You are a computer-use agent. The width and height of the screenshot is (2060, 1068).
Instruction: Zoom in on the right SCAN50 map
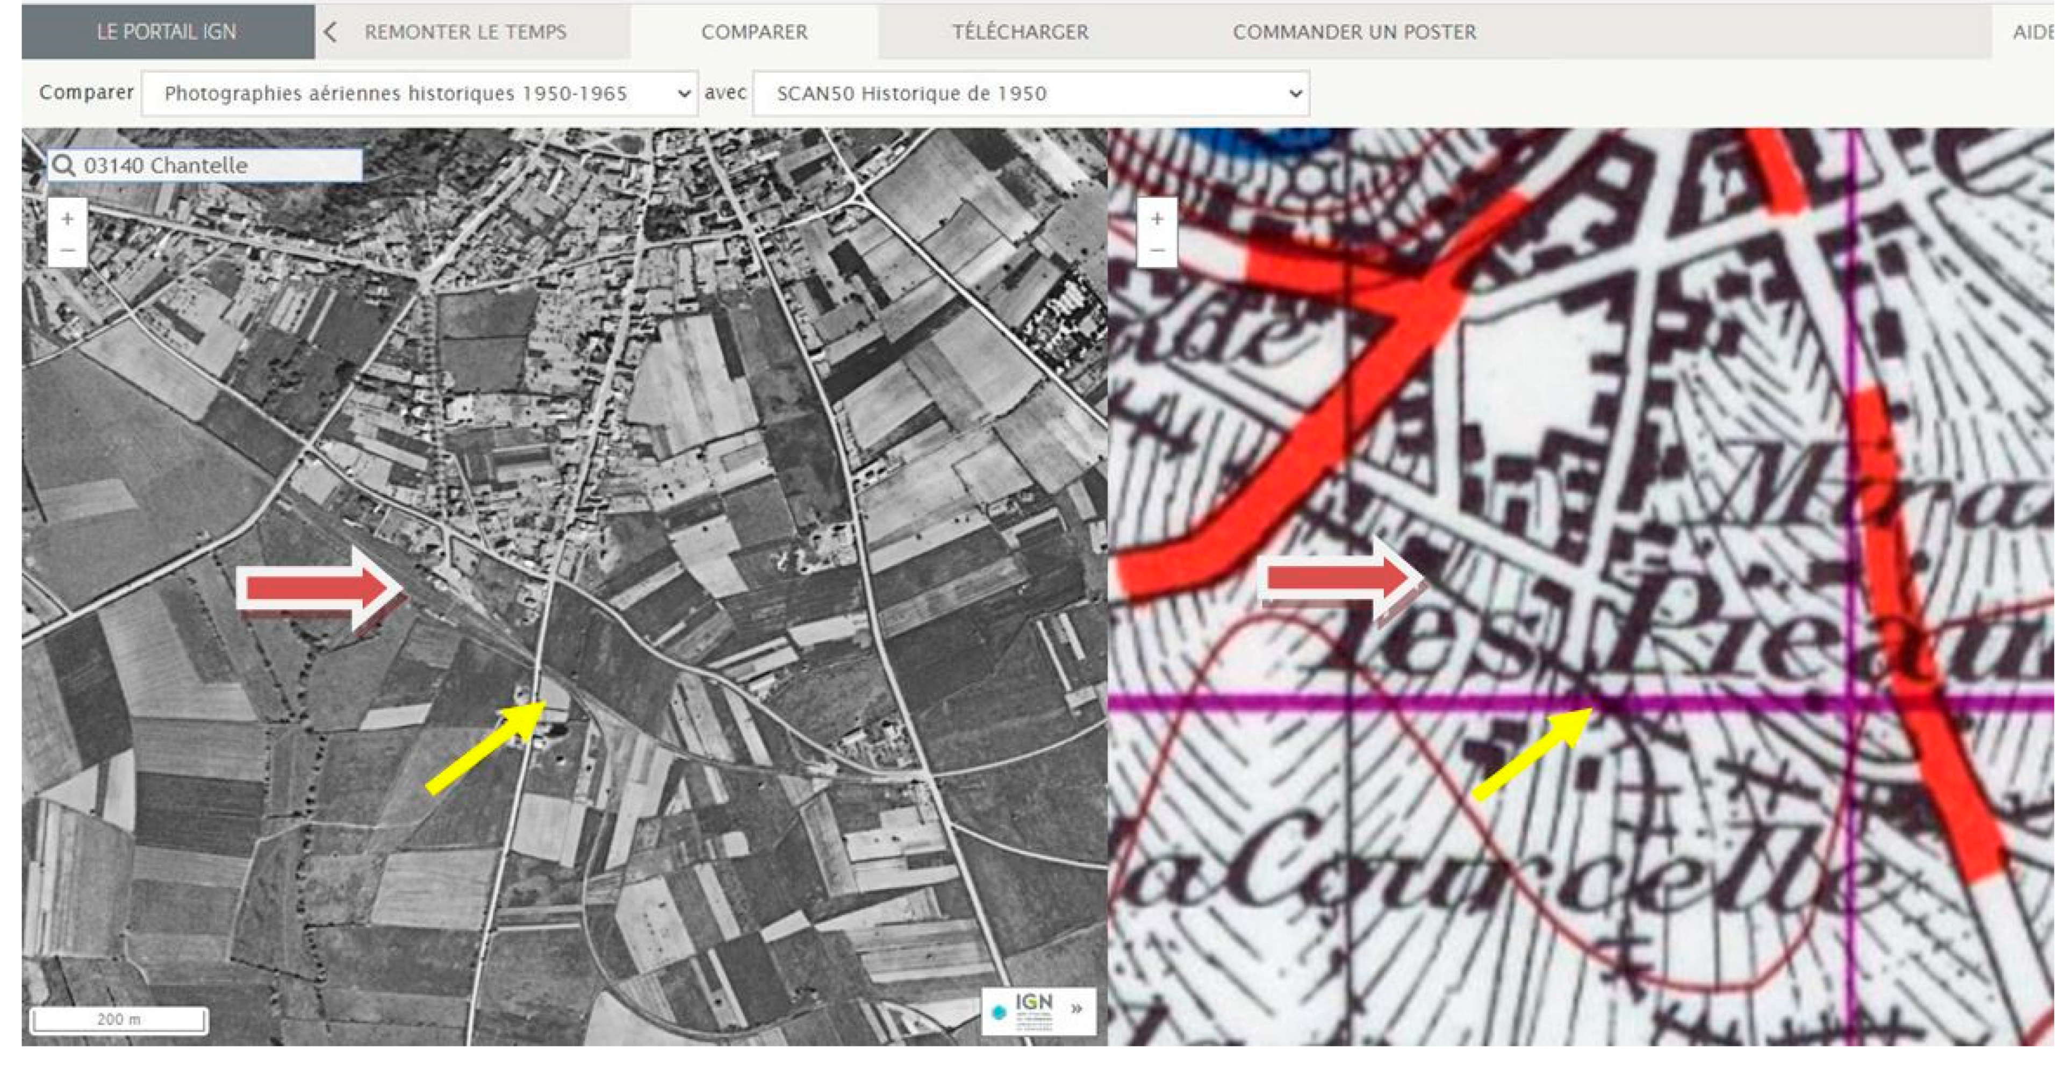click(x=1157, y=218)
